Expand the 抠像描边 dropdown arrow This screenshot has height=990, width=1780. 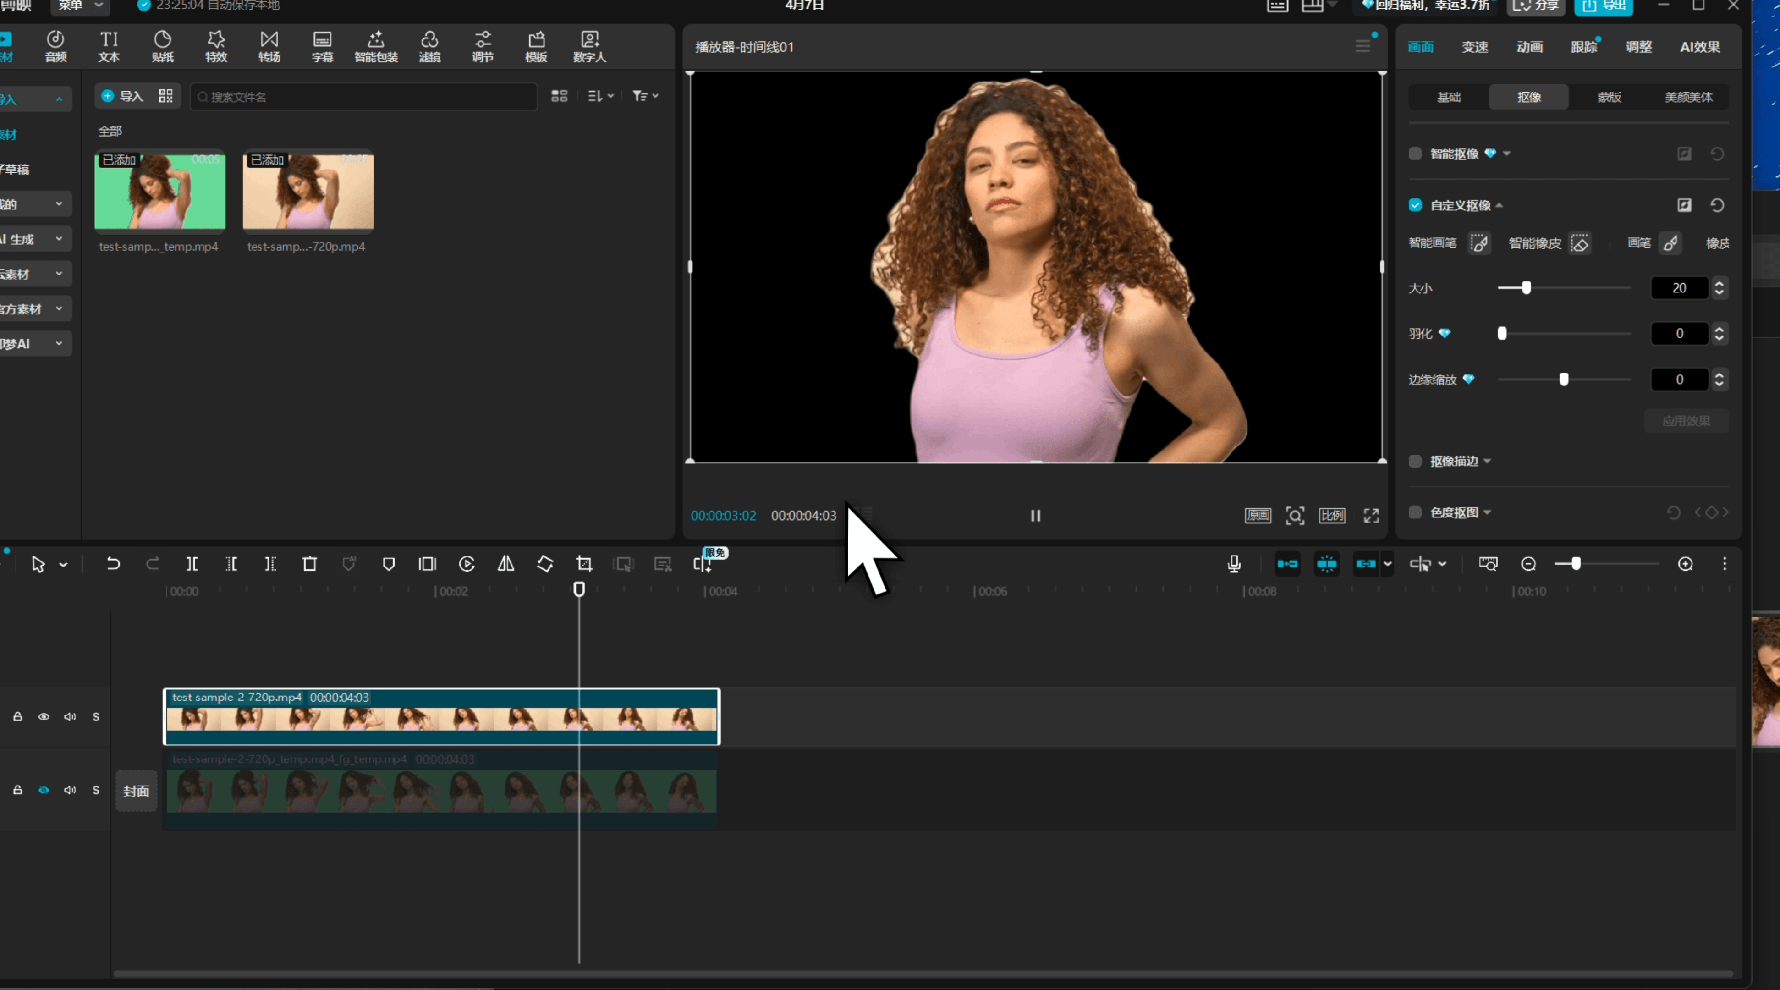pos(1488,461)
